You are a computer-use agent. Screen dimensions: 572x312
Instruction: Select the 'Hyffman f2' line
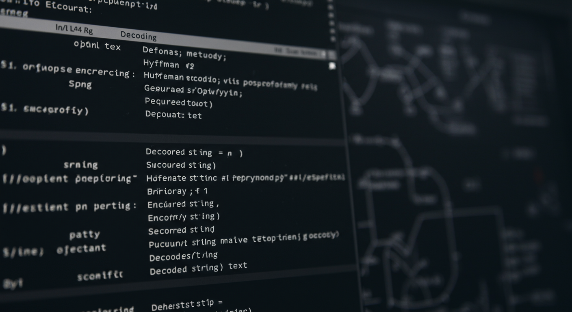click(x=169, y=64)
